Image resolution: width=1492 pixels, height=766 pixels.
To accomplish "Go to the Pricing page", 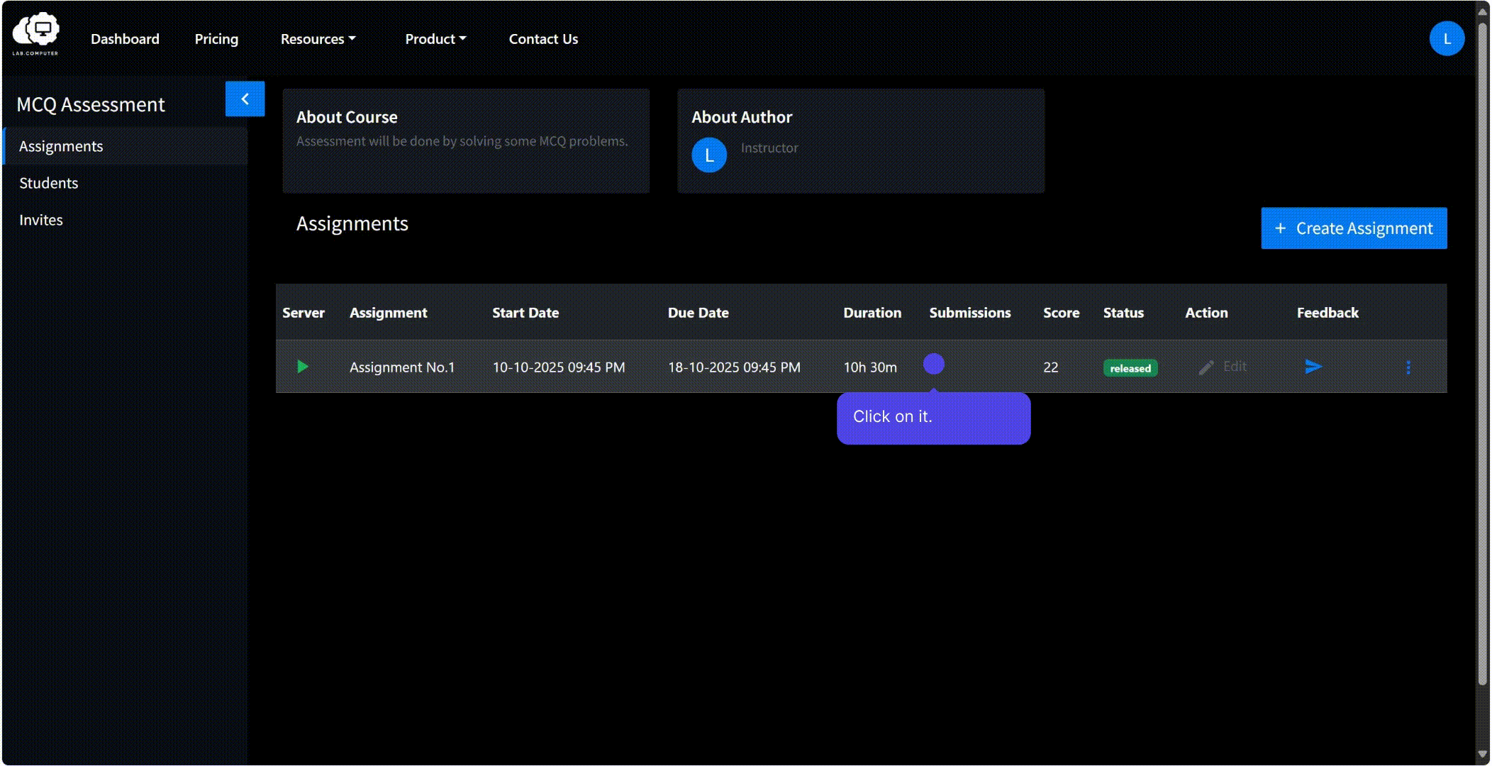I will tap(216, 39).
